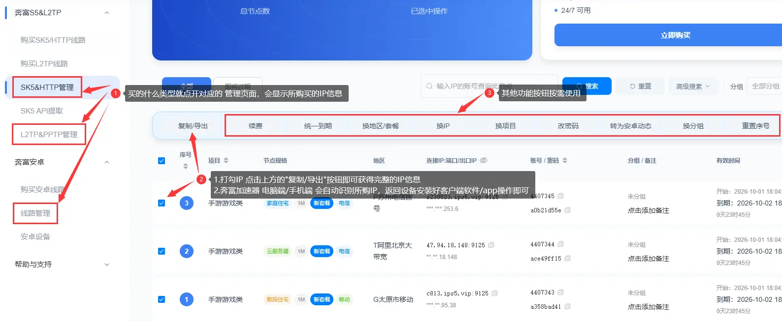Click the serial number 3 badge
Image resolution: width=782 pixels, height=321 pixels.
(x=187, y=203)
